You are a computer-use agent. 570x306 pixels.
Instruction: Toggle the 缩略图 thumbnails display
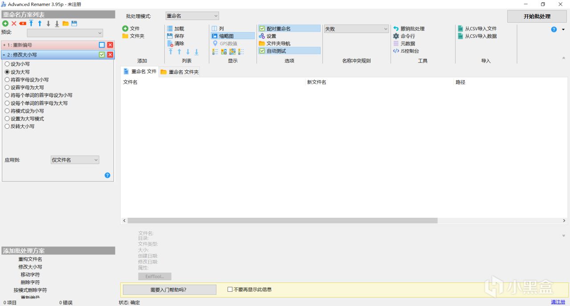pos(232,36)
